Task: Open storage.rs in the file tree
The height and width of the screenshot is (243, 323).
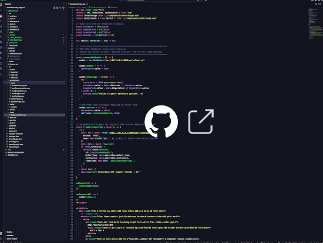Action: 14,27
